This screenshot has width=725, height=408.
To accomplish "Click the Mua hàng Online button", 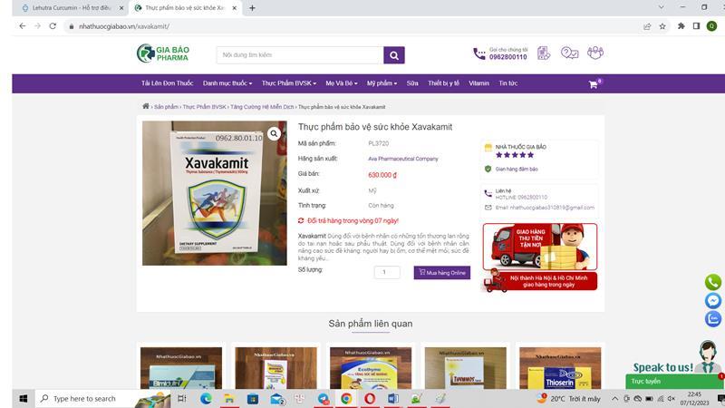I will [442, 272].
